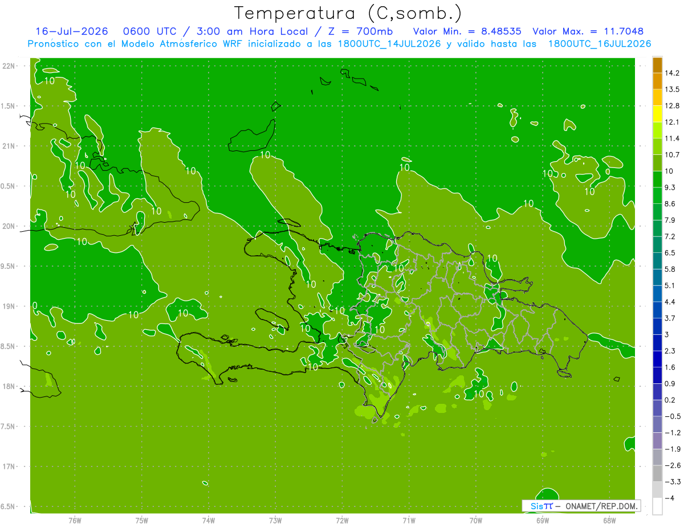684x528 pixels.
Task: Click the '-1.9' colorbar value
Action: [x=672, y=448]
